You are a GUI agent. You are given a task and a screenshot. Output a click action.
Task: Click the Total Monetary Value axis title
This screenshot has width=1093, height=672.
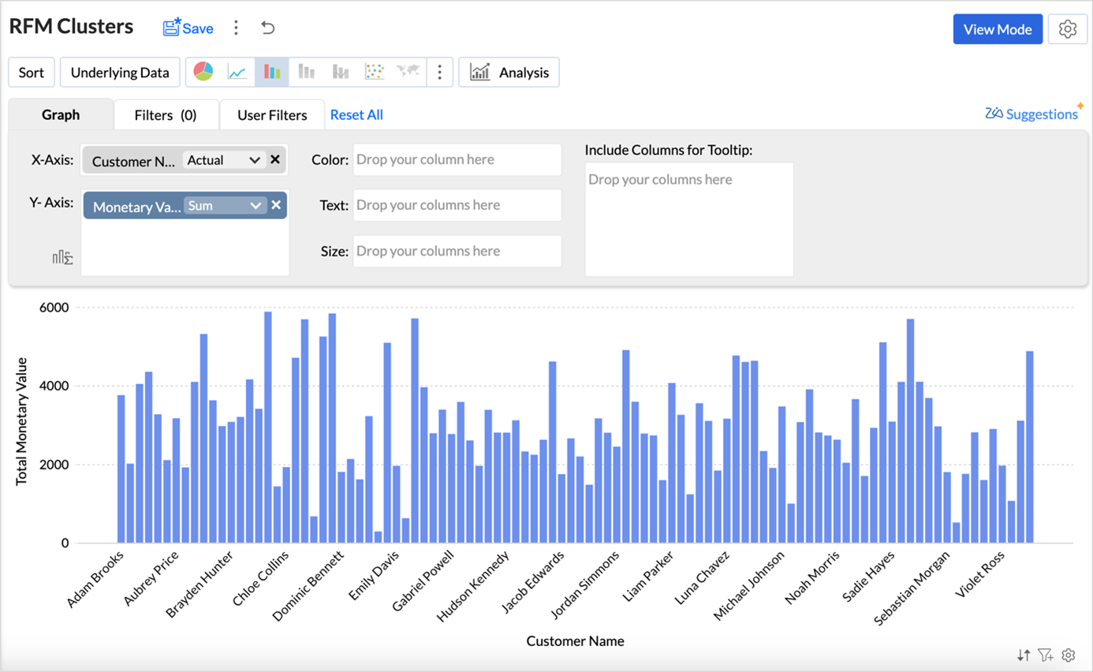(x=21, y=421)
